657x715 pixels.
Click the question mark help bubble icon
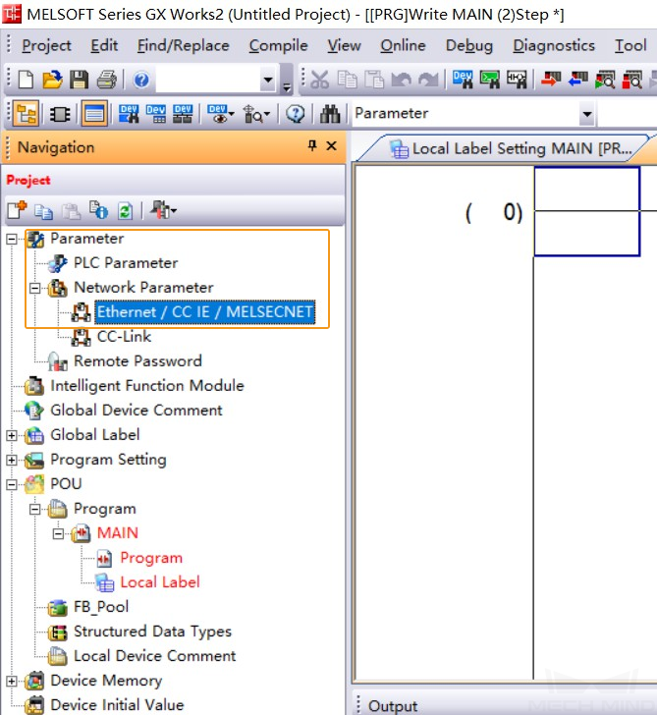296,114
